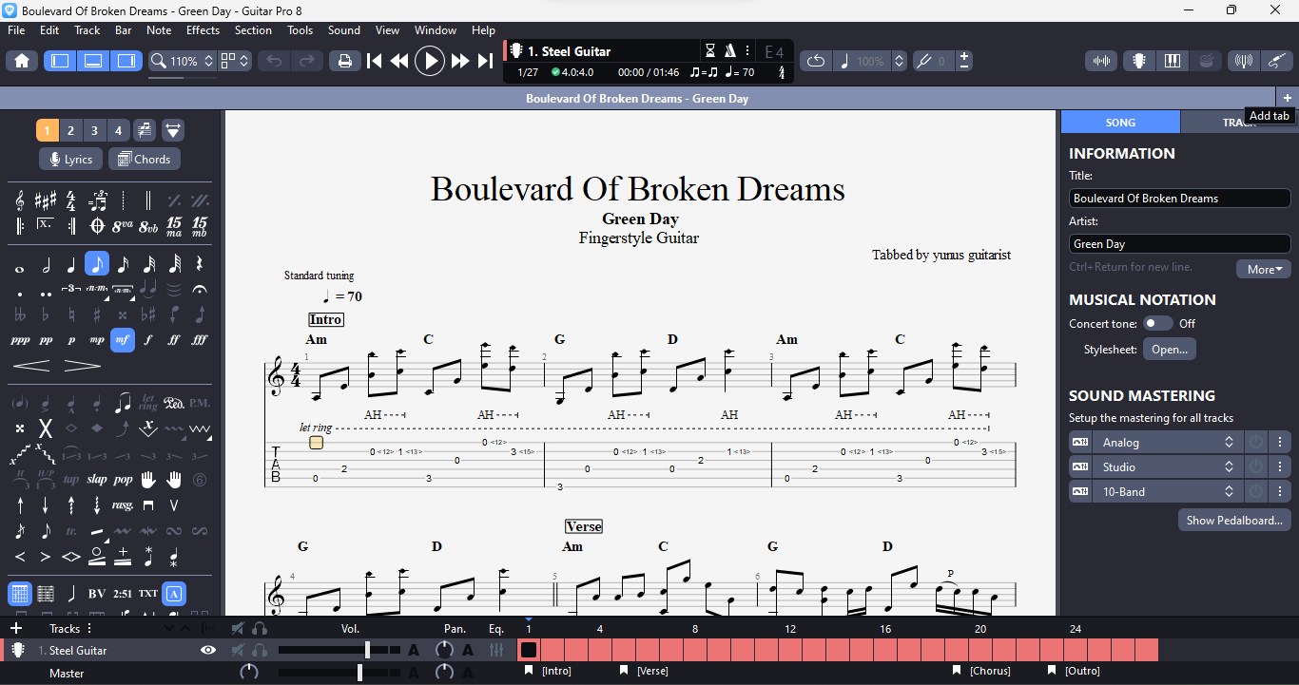This screenshot has width=1299, height=685.
Task: Open the key signature (three sharps) tool
Action: tap(46, 200)
